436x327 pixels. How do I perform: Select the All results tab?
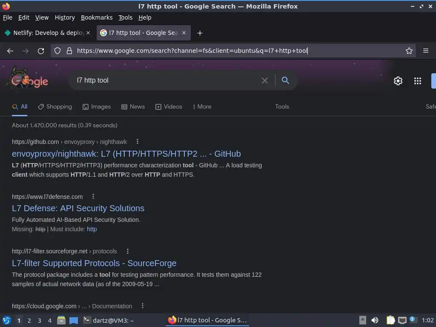click(x=20, y=107)
